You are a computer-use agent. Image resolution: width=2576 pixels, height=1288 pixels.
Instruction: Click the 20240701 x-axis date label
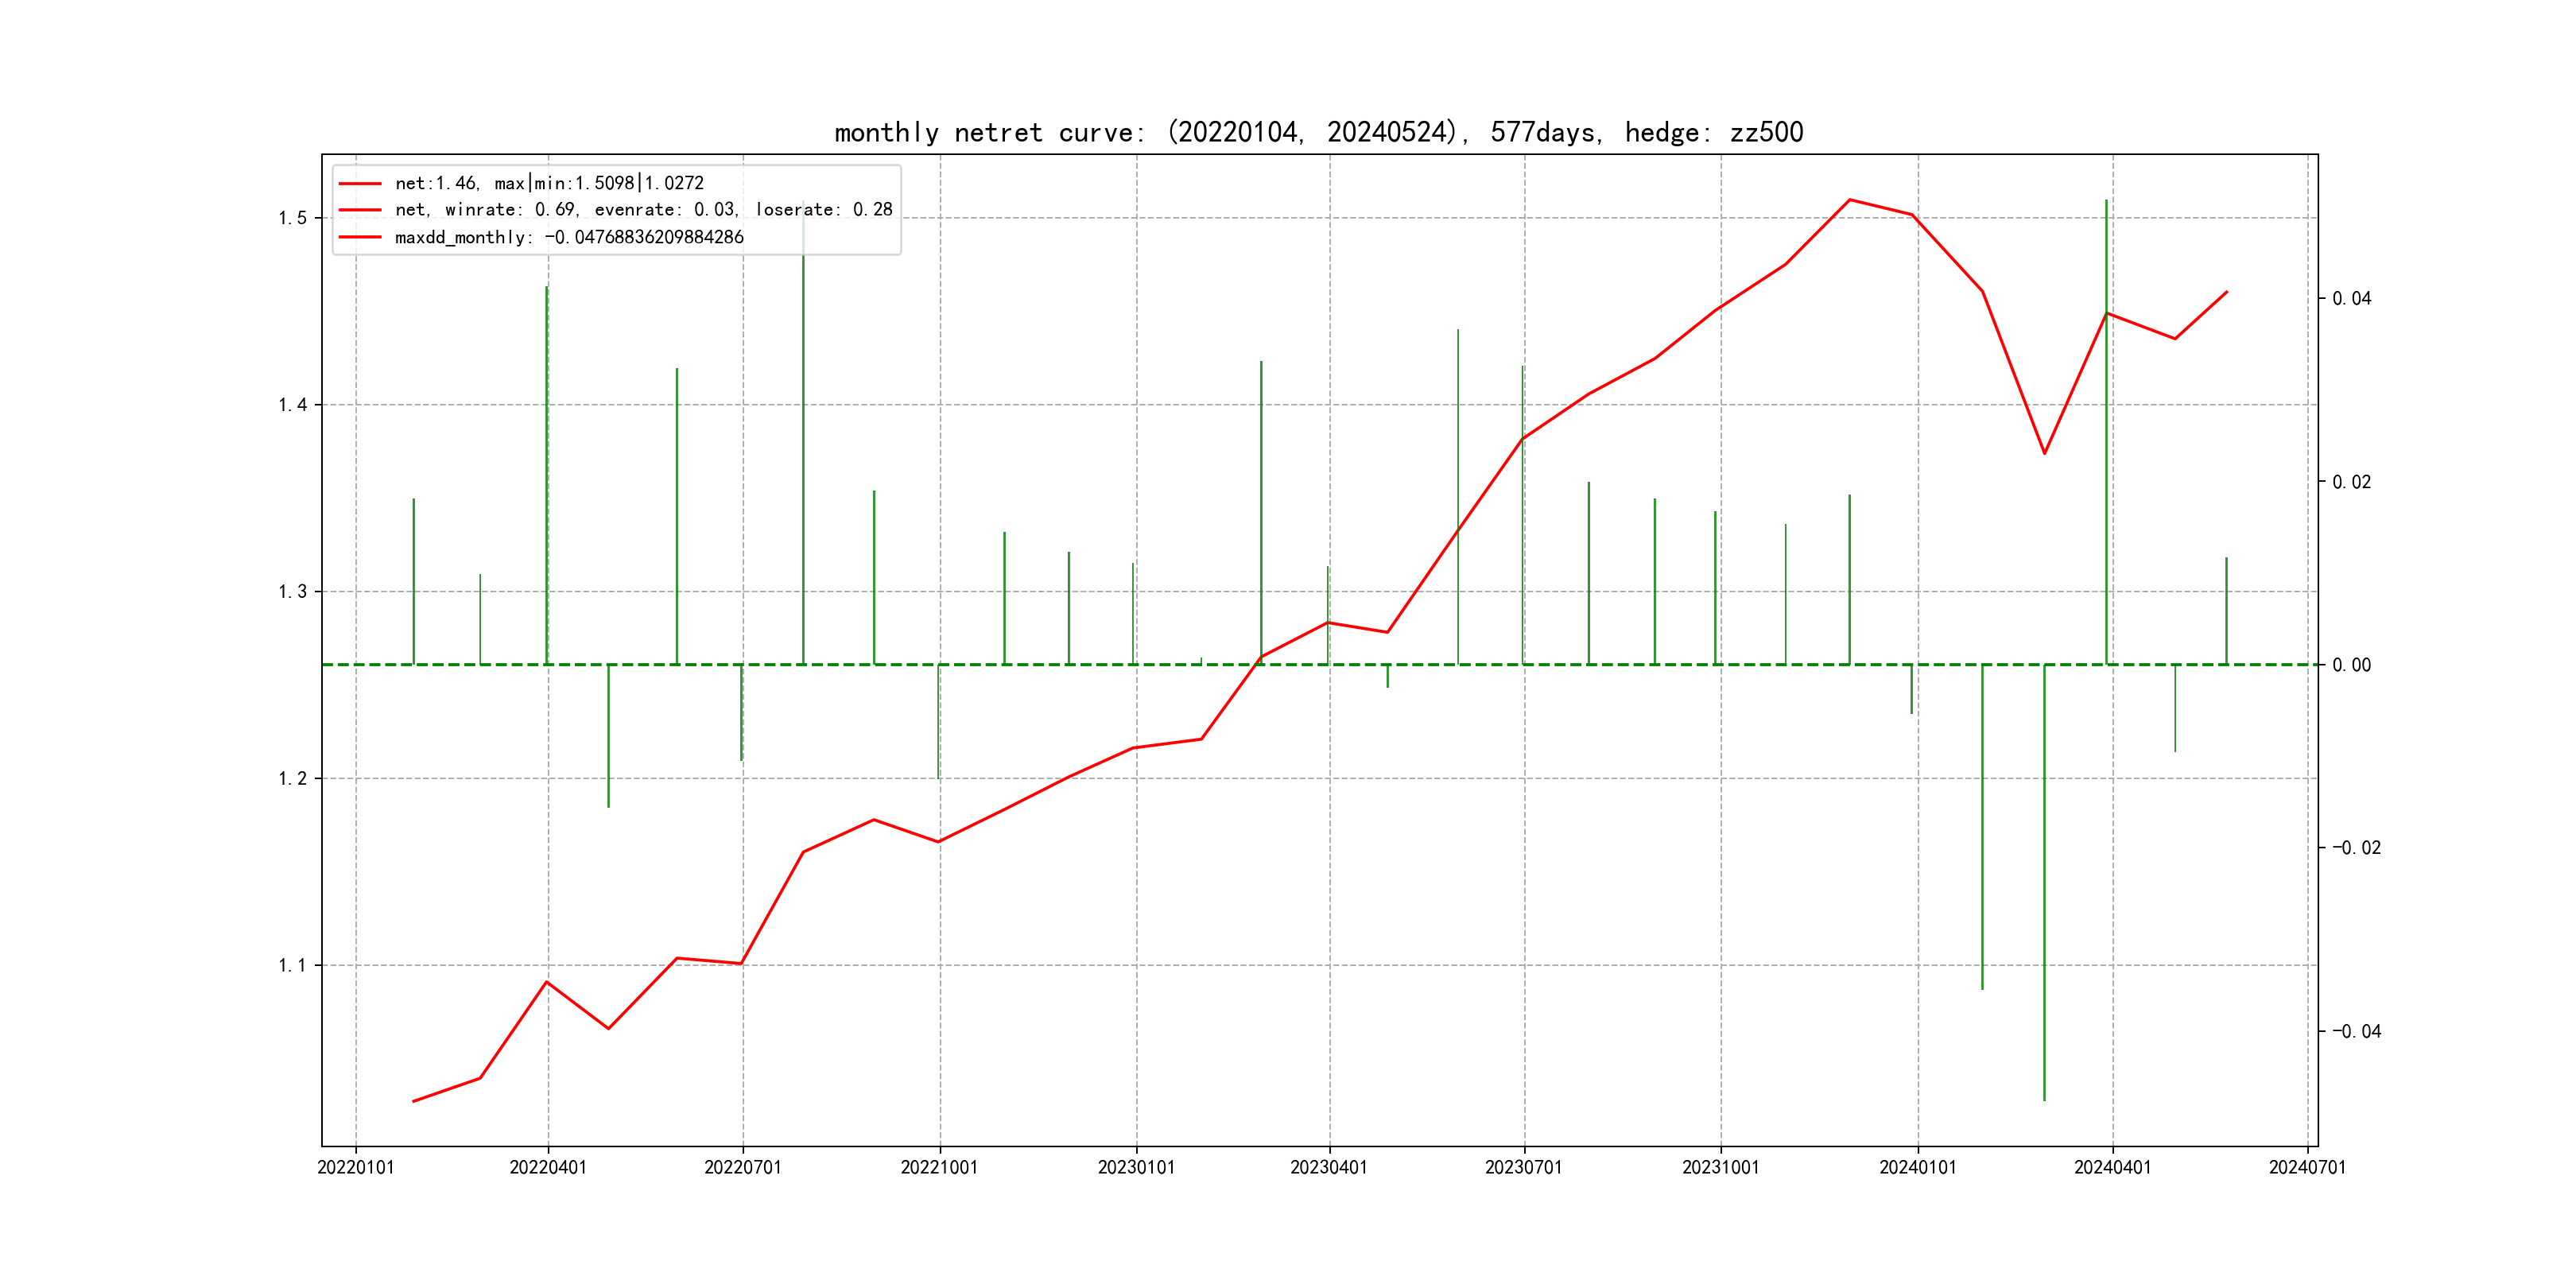[2307, 1167]
